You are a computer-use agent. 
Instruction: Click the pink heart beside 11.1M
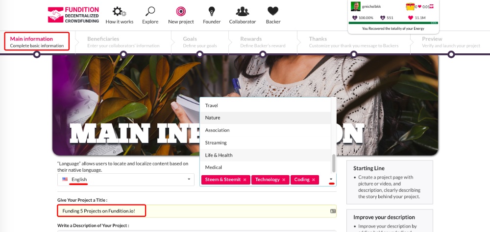click(x=411, y=18)
